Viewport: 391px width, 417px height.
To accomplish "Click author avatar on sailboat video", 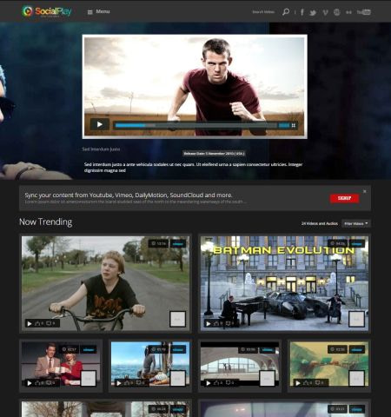I will tap(178, 379).
